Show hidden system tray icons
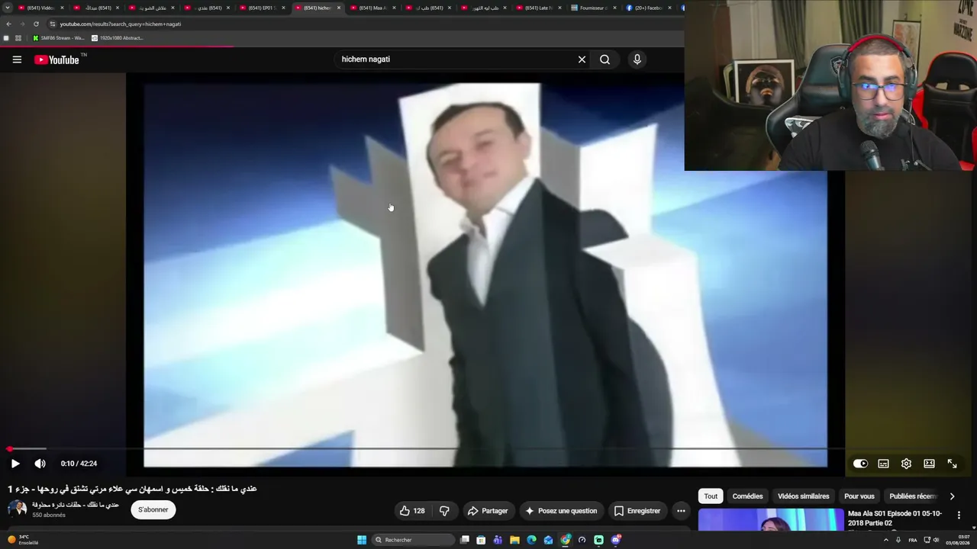The image size is (977, 549). coord(886,540)
